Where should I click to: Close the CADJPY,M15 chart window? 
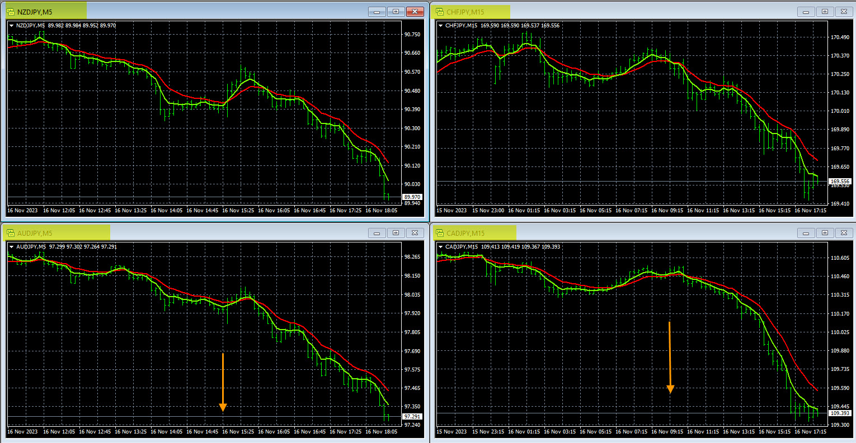tap(844, 233)
